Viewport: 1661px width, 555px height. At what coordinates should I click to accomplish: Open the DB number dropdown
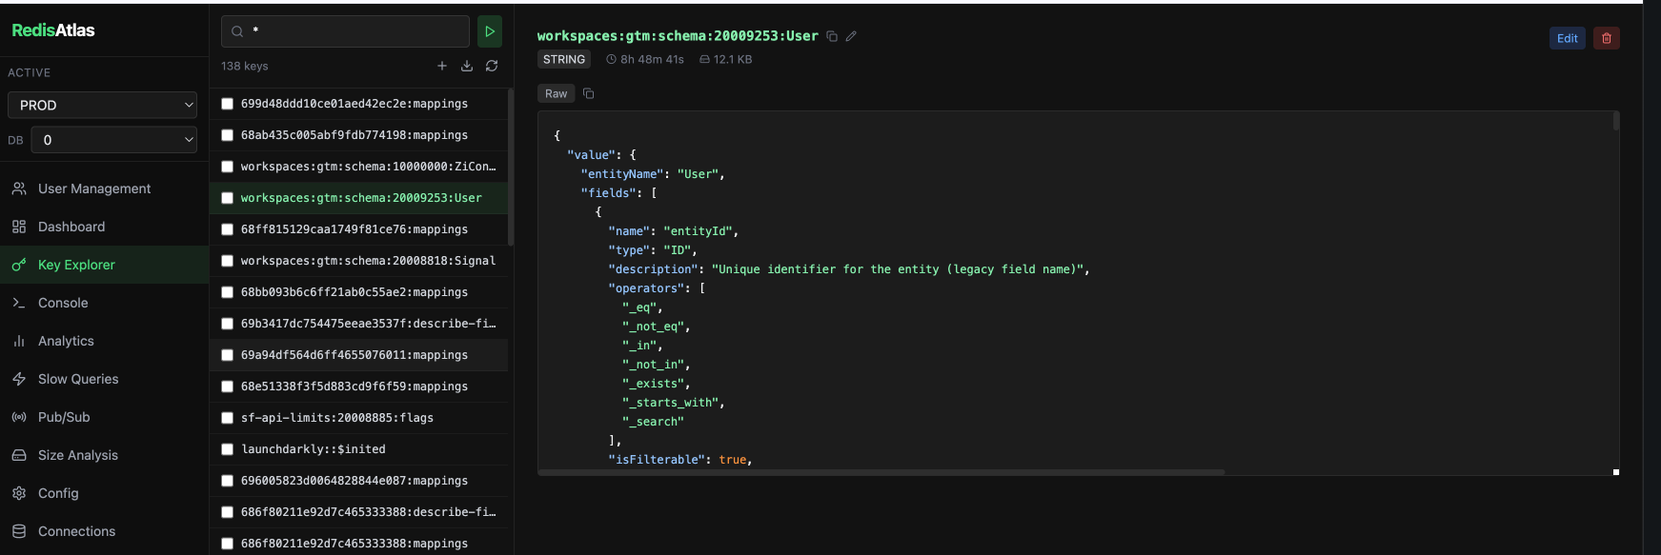tap(114, 140)
